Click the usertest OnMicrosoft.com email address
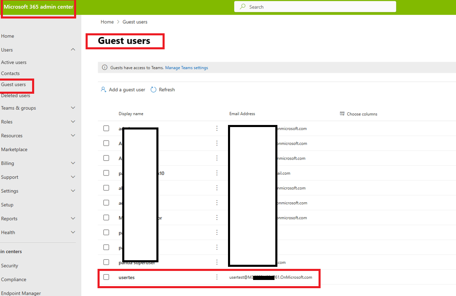The image size is (456, 296). 270,277
